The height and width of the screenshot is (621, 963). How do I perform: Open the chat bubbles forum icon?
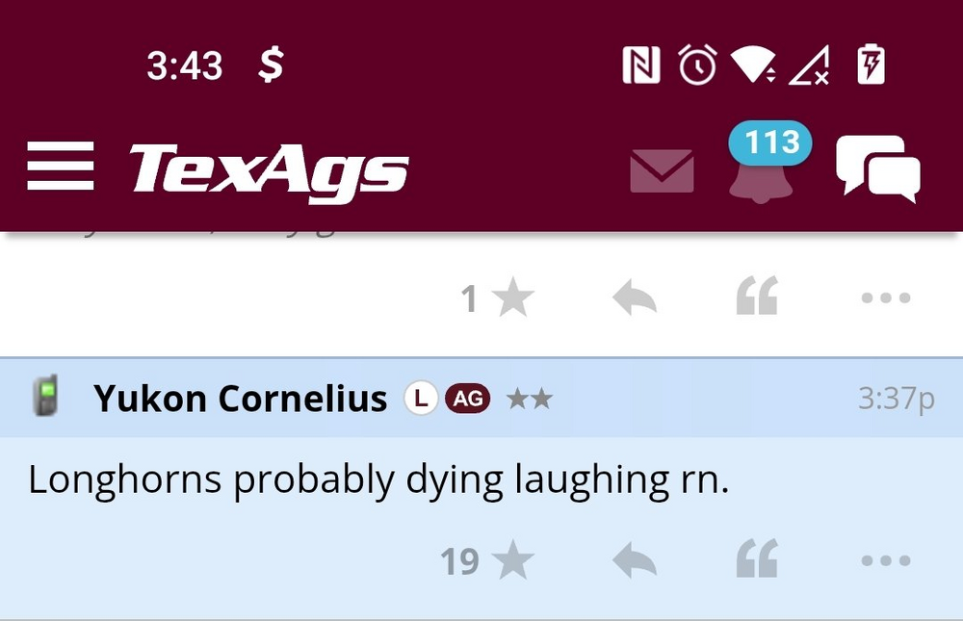tap(877, 168)
